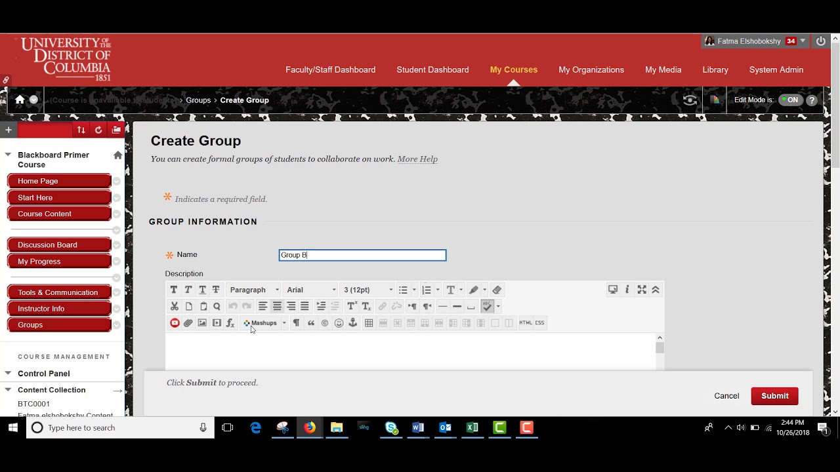840x472 pixels.
Task: Click the eraser Remove Formatting icon
Action: point(497,290)
